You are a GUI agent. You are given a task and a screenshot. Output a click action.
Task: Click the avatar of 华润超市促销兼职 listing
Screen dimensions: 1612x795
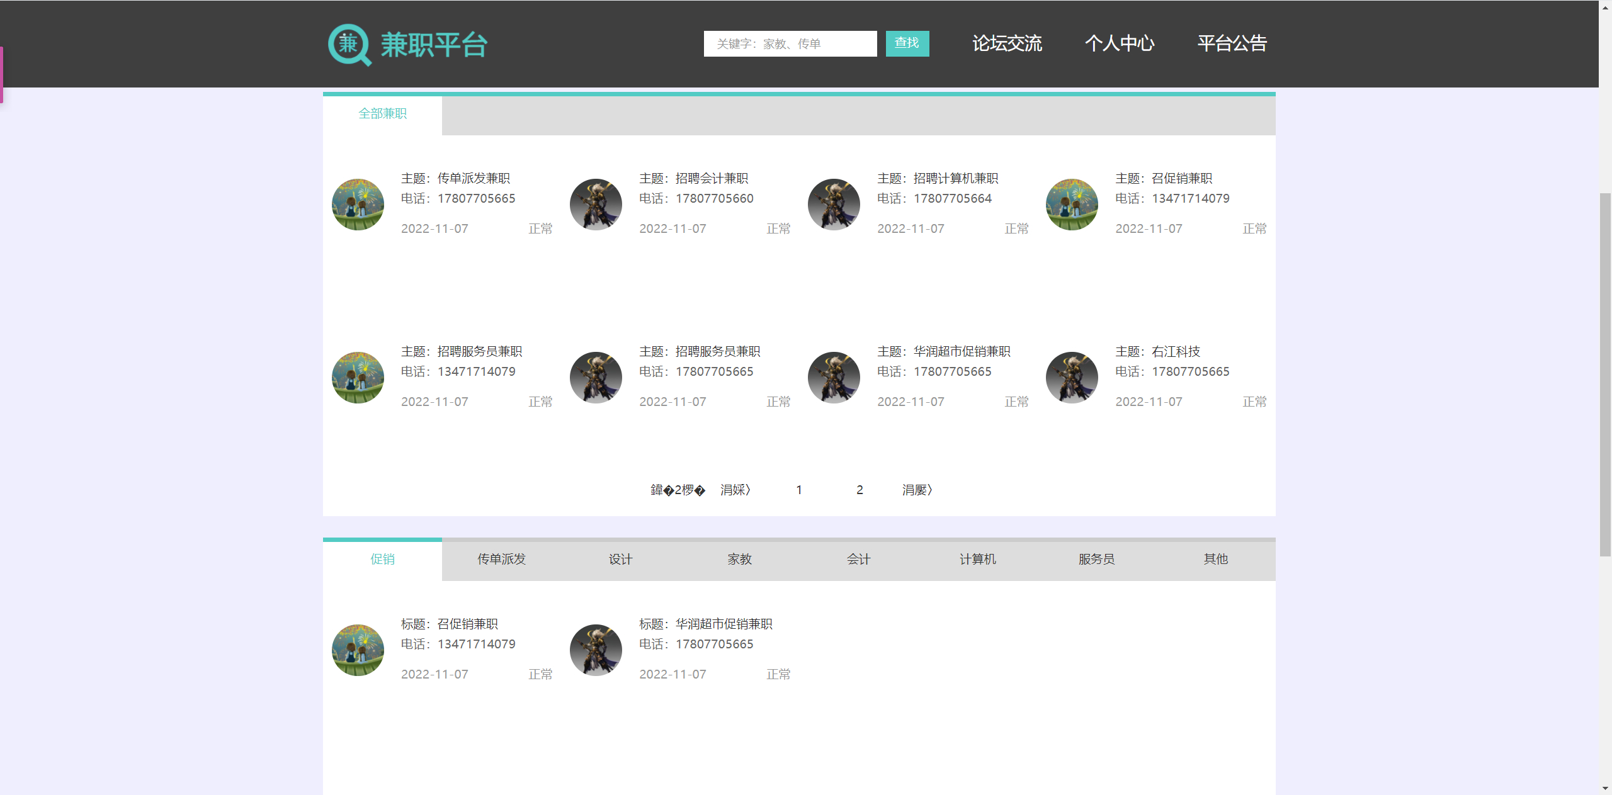click(833, 377)
